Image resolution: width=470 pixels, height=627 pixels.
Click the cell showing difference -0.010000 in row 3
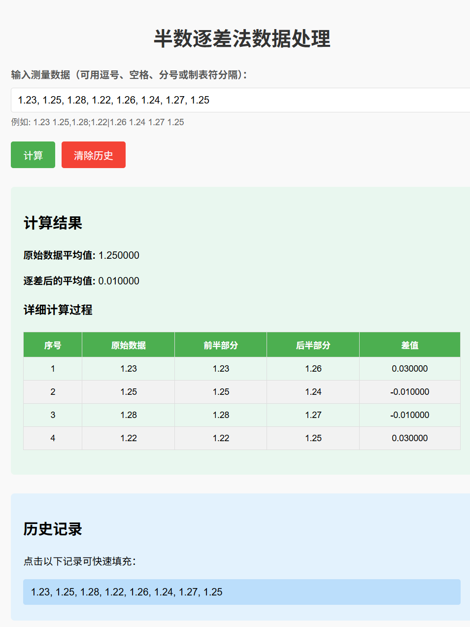(409, 415)
